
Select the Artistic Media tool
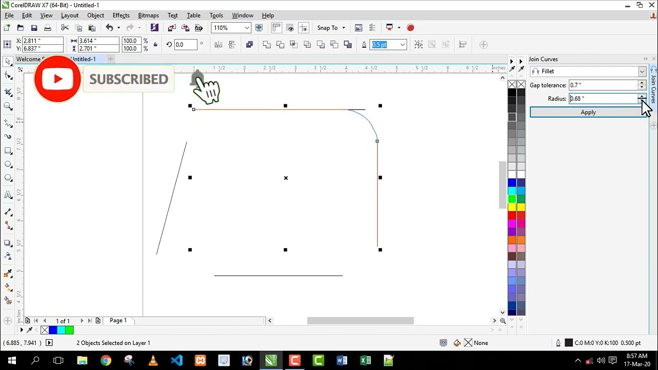coord(8,137)
